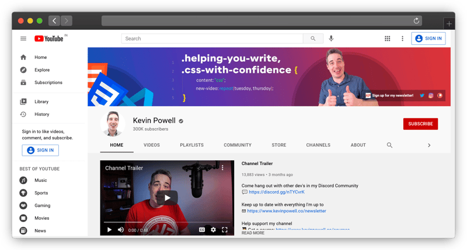Switch to the ABOUT tab
467x250 pixels.
[358, 145]
